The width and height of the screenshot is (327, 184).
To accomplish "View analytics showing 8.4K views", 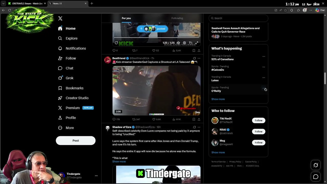I will [x=177, y=51].
